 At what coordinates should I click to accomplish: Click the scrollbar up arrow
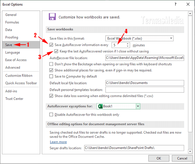point(190,13)
